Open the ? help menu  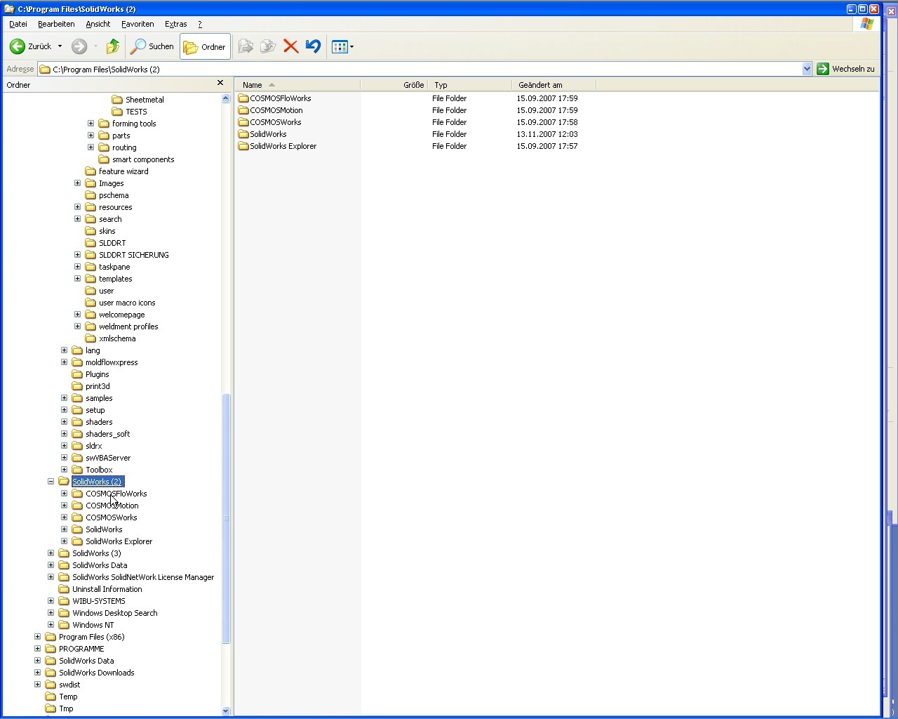coord(200,24)
